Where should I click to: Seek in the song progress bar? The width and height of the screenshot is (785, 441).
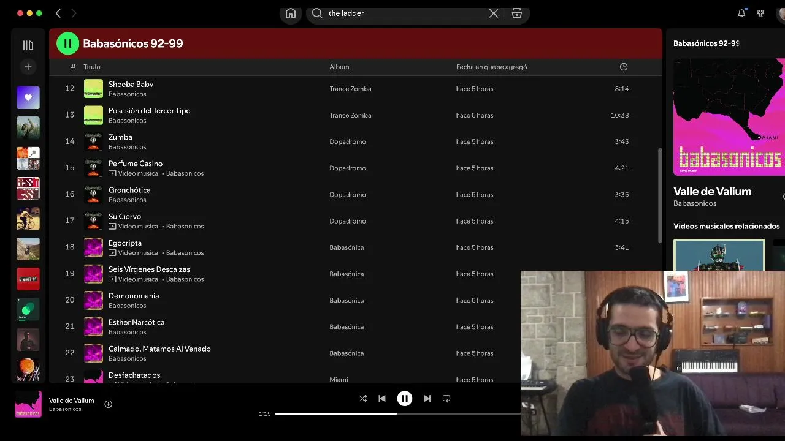click(397, 413)
